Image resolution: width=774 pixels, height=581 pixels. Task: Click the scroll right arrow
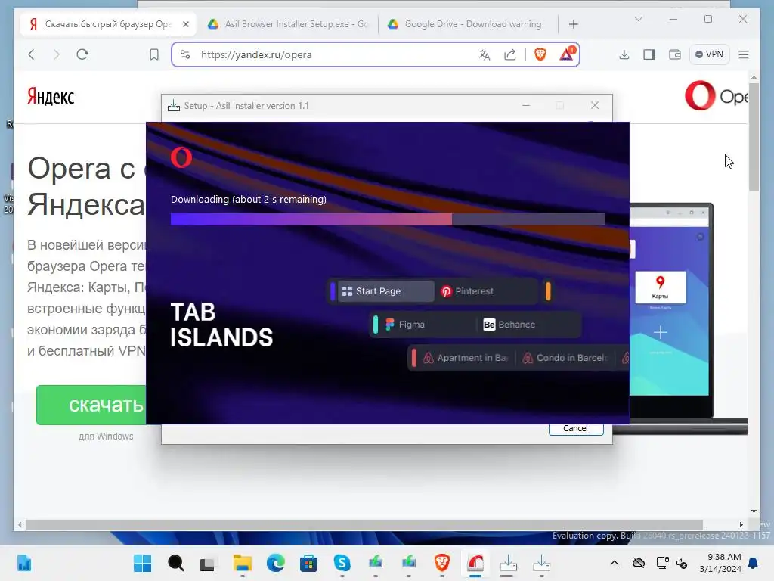tap(741, 525)
